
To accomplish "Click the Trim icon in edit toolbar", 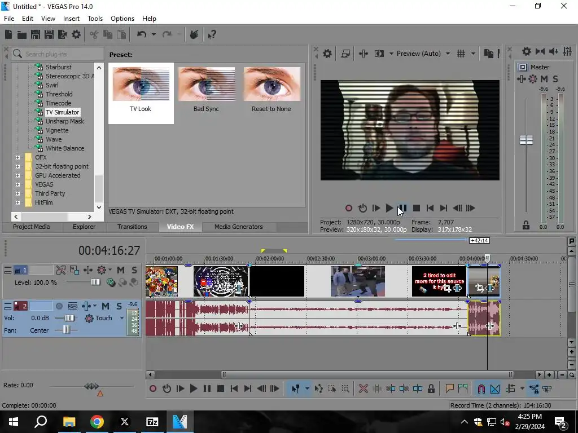I will pos(377,388).
